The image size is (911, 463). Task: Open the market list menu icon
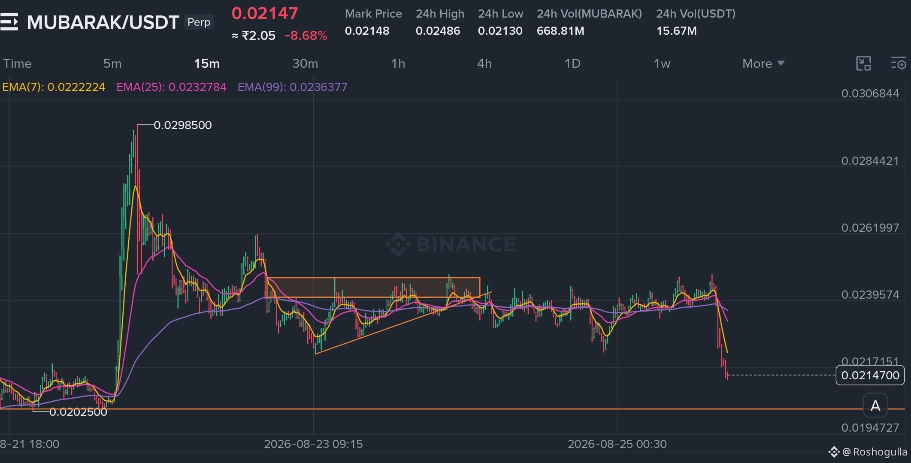(9, 22)
